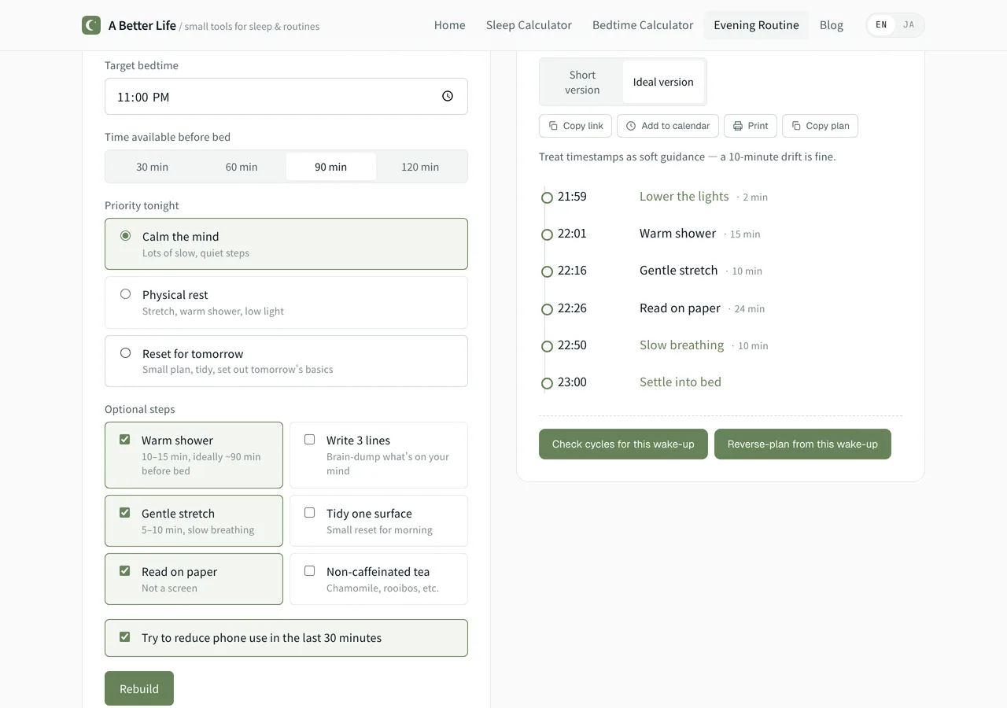Click the Print button
1007x708 pixels.
coord(751,126)
